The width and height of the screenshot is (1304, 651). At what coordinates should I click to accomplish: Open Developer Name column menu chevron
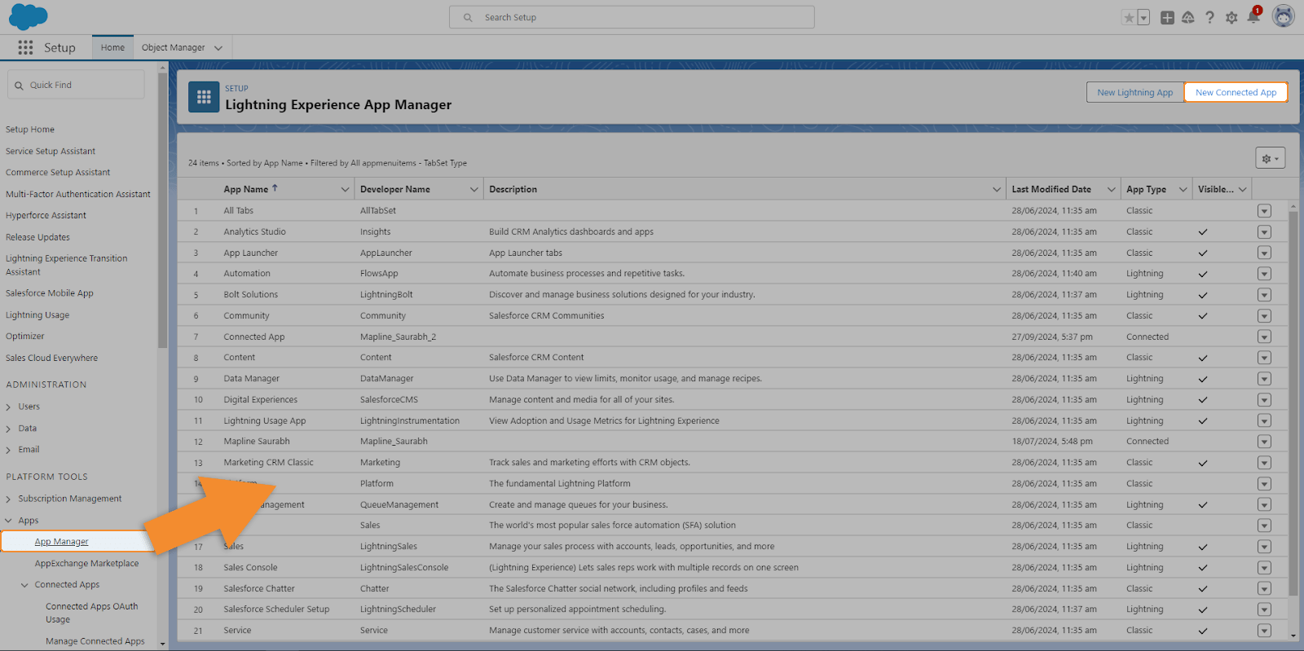[474, 189]
